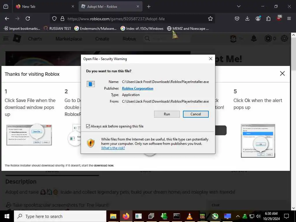
Task: Click the uBlock extension badge showing 15
Action: tap(279, 18)
